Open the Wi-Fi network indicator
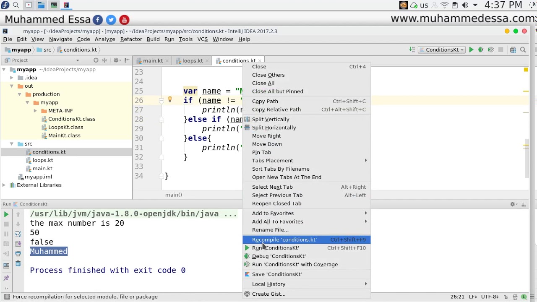Viewport: 537px width, 302px height. pos(444,5)
